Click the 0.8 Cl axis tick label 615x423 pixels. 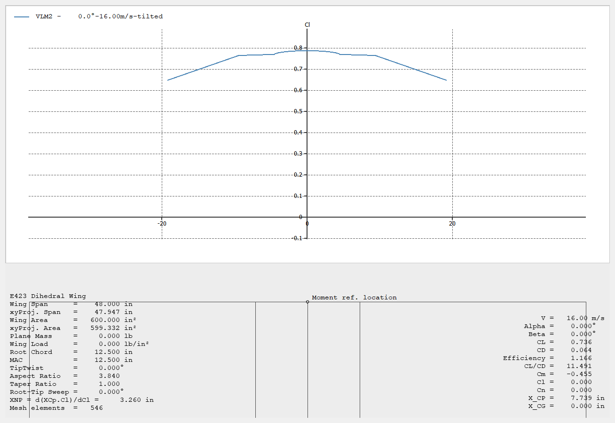click(299, 47)
